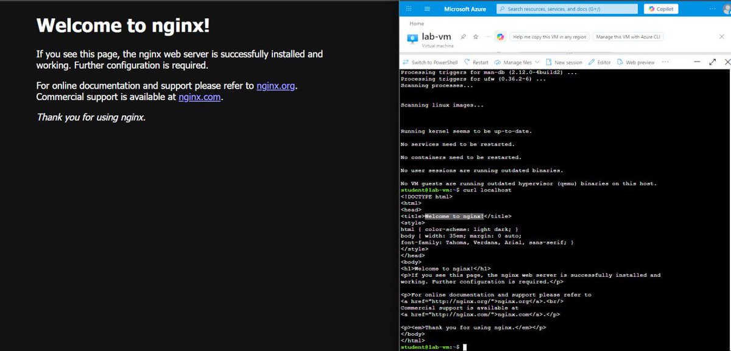
Task: Open the Azure portal hamburger menu
Action: tap(427, 9)
